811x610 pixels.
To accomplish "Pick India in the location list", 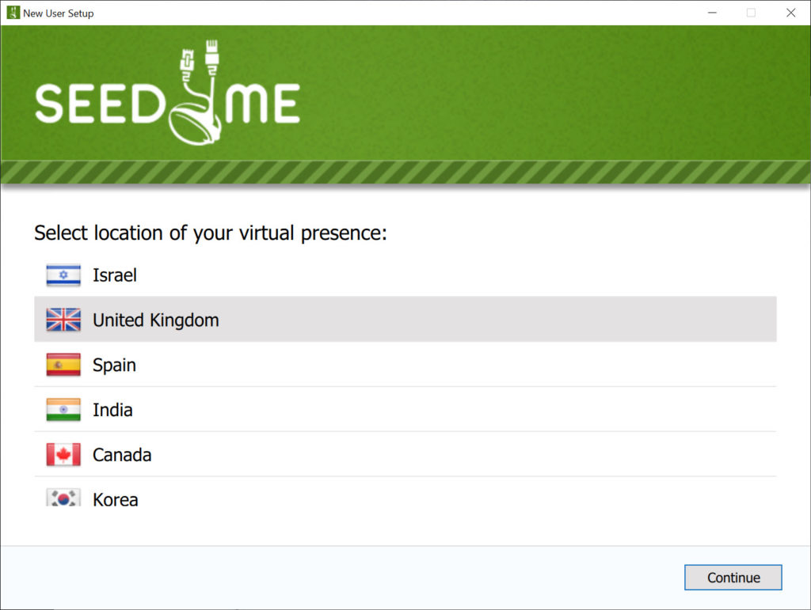I will [x=405, y=409].
